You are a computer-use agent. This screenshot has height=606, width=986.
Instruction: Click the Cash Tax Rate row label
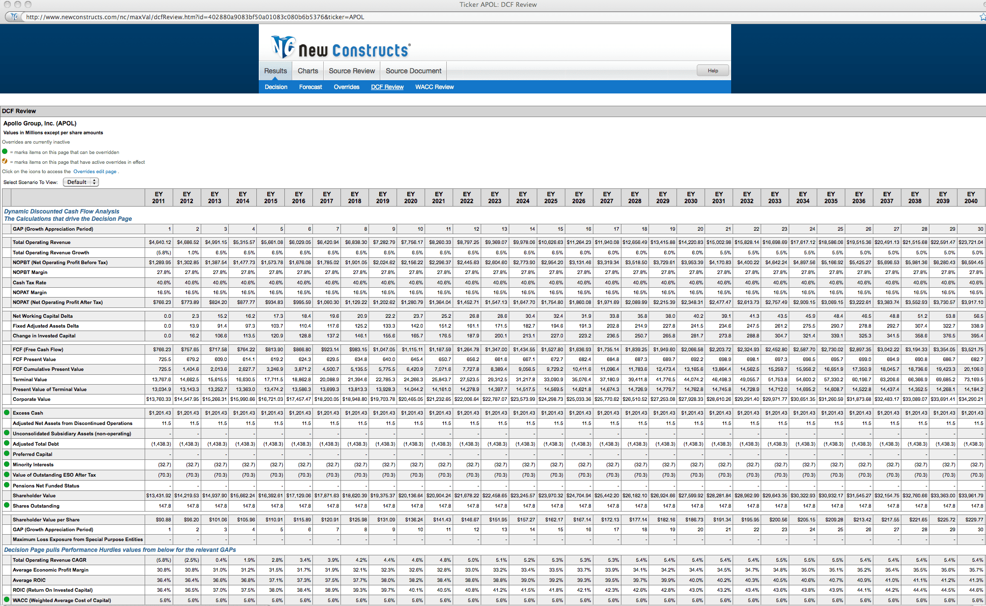(x=30, y=282)
